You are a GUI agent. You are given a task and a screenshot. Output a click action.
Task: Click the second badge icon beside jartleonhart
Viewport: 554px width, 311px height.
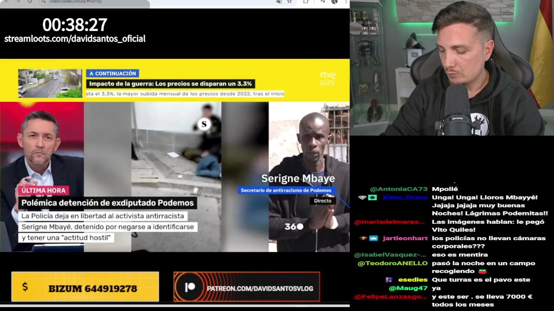(374, 238)
